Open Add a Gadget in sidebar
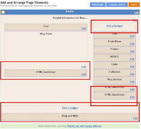Viewport: 141px width, 129px height. 115,26
